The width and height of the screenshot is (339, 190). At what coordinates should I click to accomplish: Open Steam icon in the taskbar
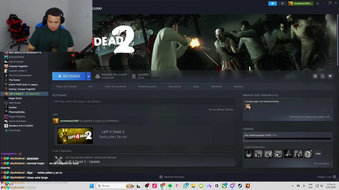(240, 186)
